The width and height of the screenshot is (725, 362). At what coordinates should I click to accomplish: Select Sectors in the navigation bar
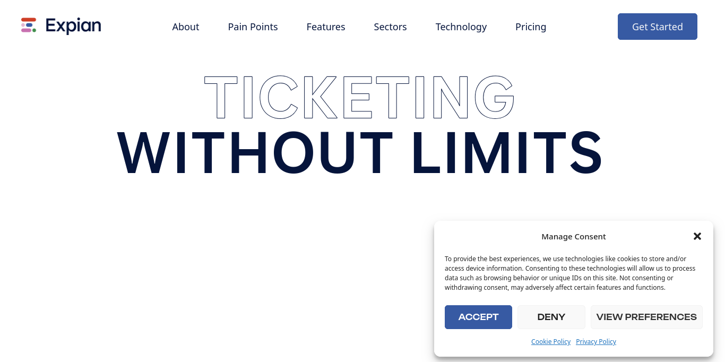point(390,27)
